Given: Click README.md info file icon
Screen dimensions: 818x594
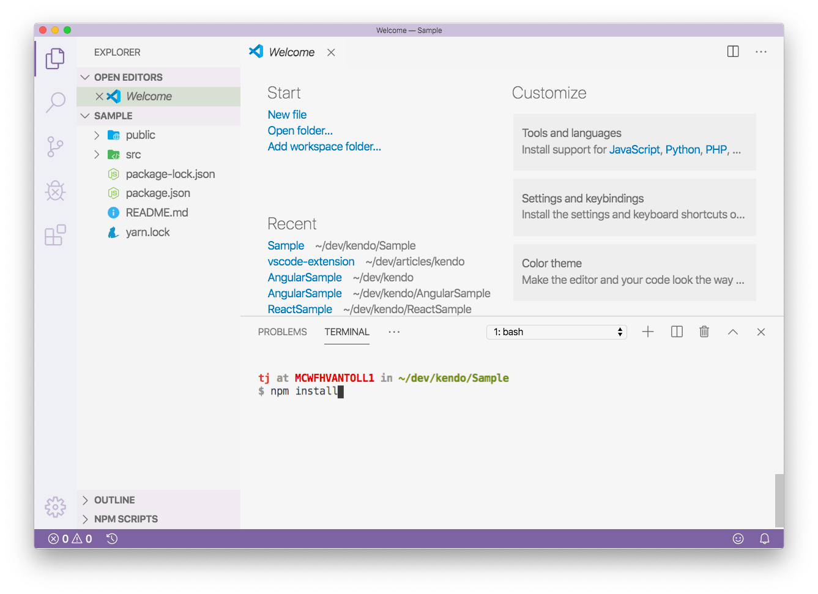Looking at the screenshot, I should coord(113,213).
